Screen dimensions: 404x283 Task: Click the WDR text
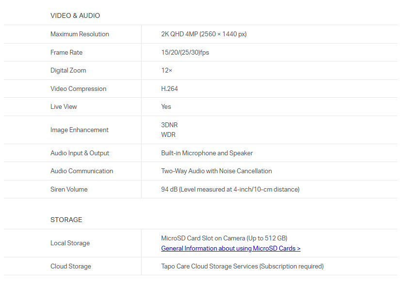pyautogui.click(x=168, y=134)
